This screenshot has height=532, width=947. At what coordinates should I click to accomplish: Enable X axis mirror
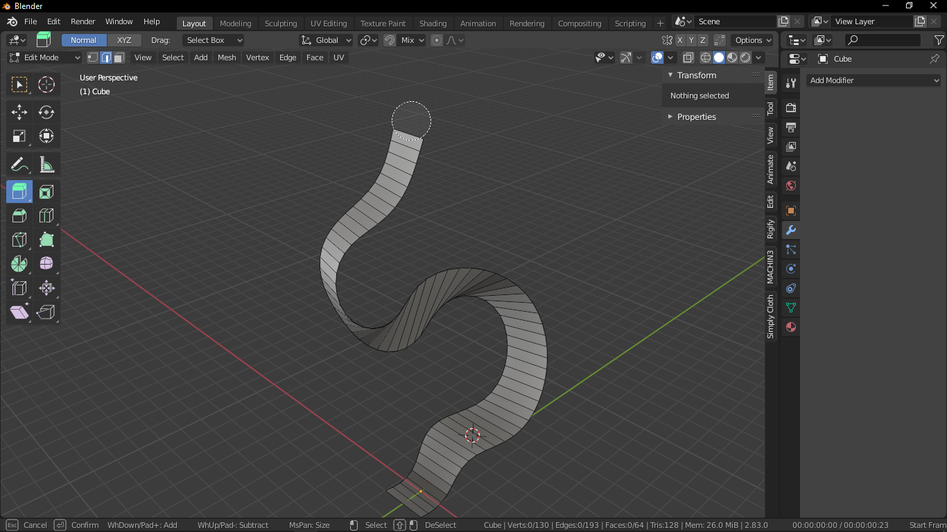point(679,40)
